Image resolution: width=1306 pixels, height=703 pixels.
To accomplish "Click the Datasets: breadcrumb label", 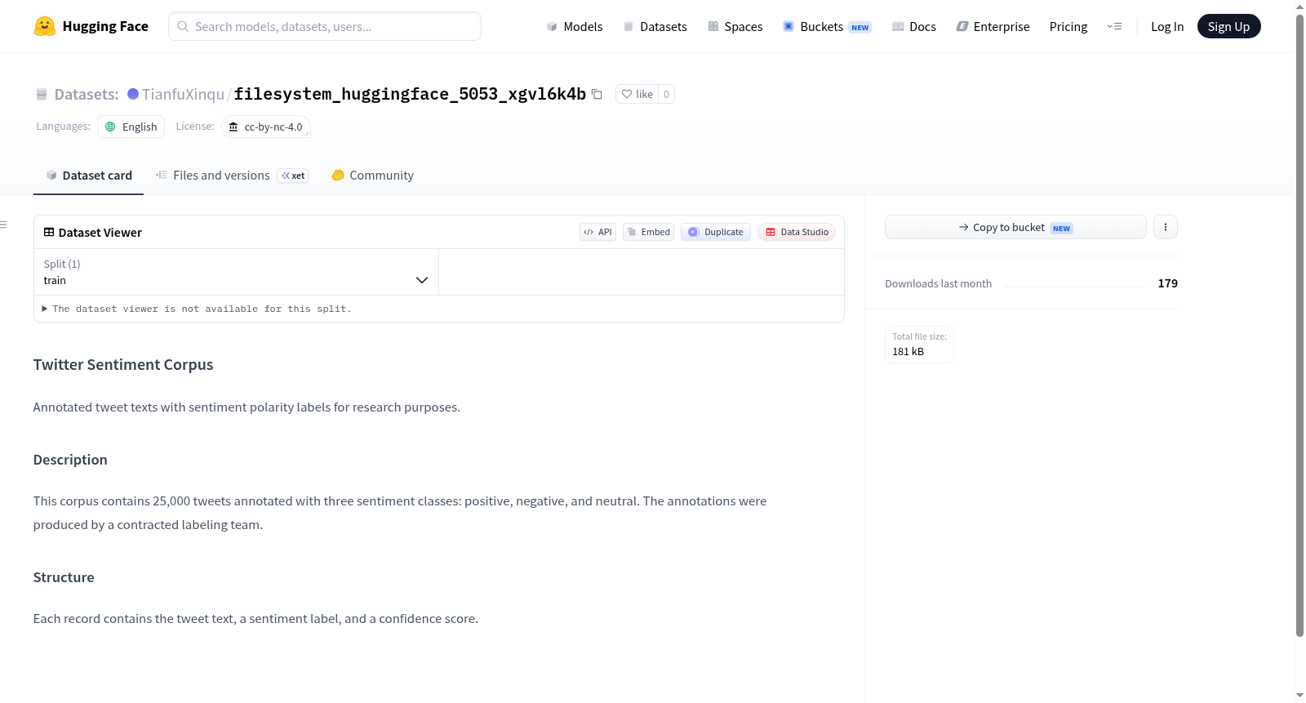I will [x=87, y=94].
